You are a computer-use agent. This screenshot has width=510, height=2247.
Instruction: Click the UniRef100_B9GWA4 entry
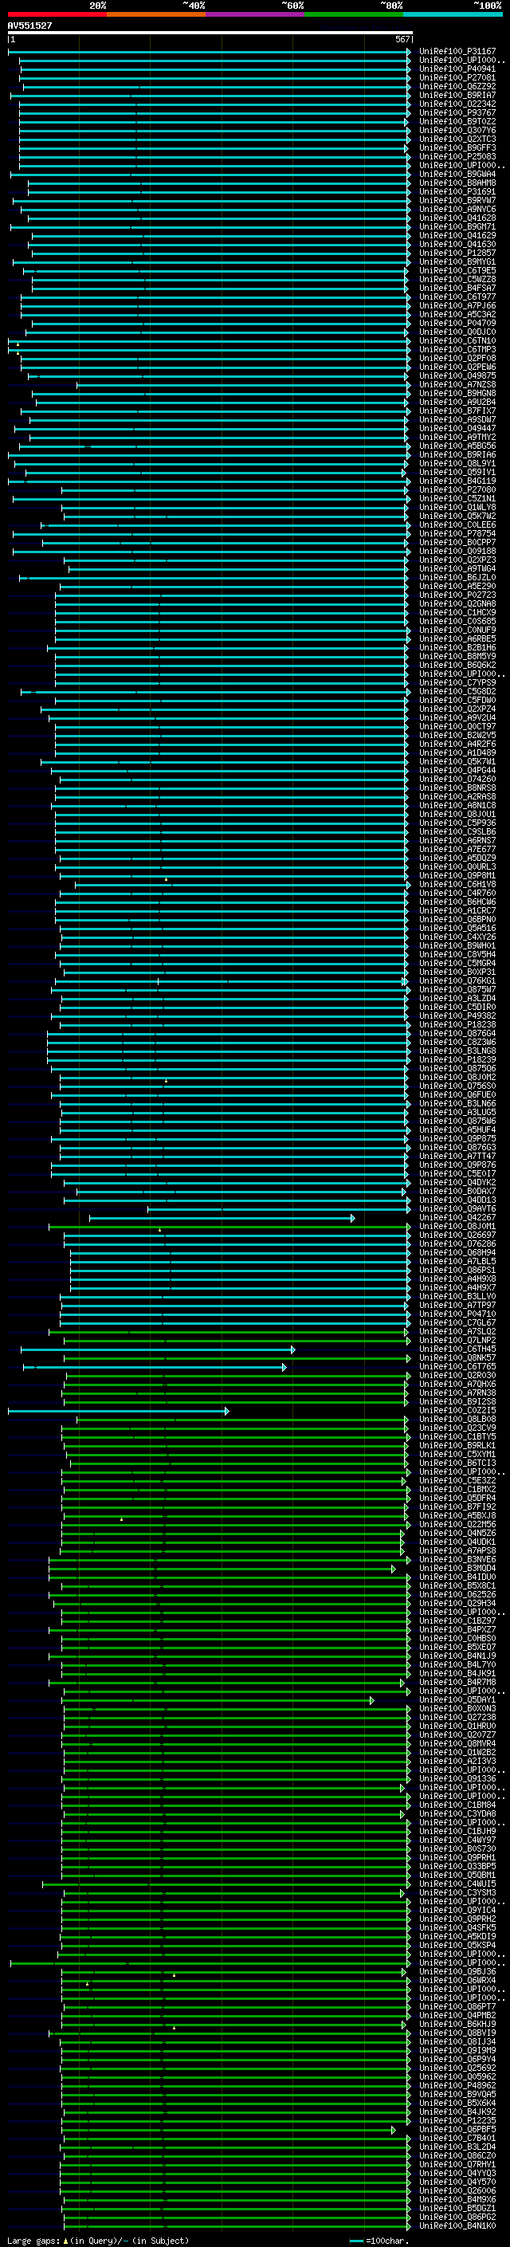click(457, 175)
